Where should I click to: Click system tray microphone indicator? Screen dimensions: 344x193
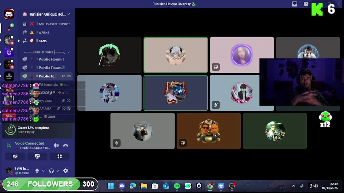(302, 186)
